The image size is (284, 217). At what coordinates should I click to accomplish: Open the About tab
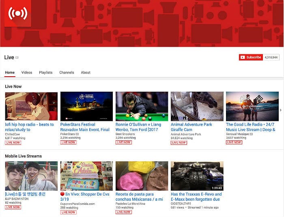86,73
